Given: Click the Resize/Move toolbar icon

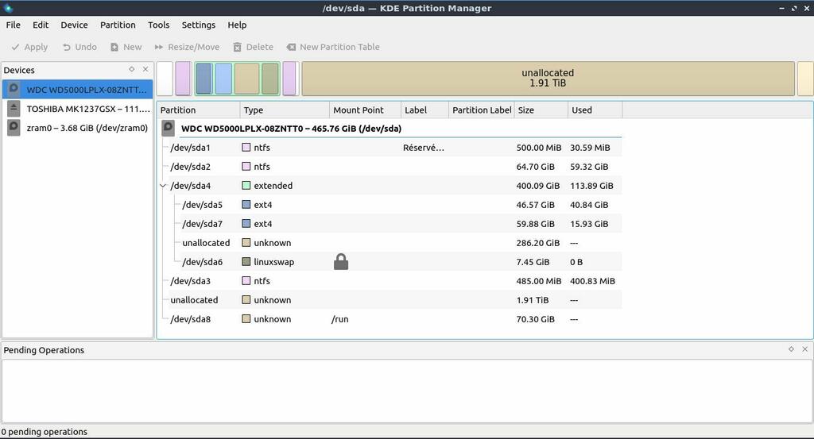Looking at the screenshot, I should 159,47.
